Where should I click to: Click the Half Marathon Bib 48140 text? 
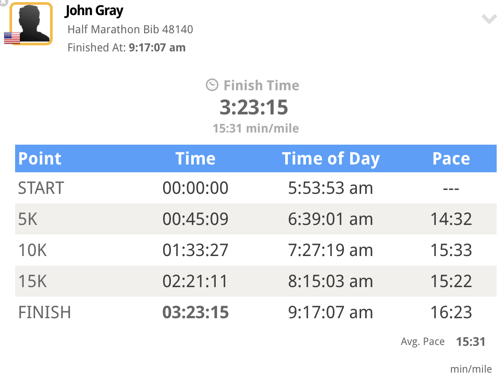pyautogui.click(x=130, y=29)
